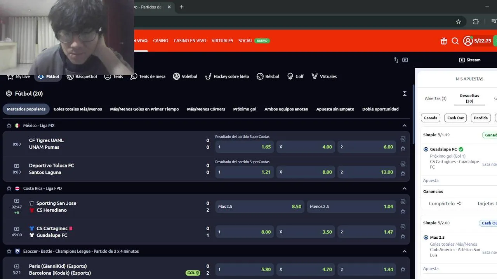Open the gift promotions icon
The height and width of the screenshot is (279, 497).
[x=444, y=41]
